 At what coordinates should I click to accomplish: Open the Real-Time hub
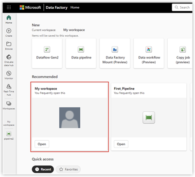click(9, 90)
